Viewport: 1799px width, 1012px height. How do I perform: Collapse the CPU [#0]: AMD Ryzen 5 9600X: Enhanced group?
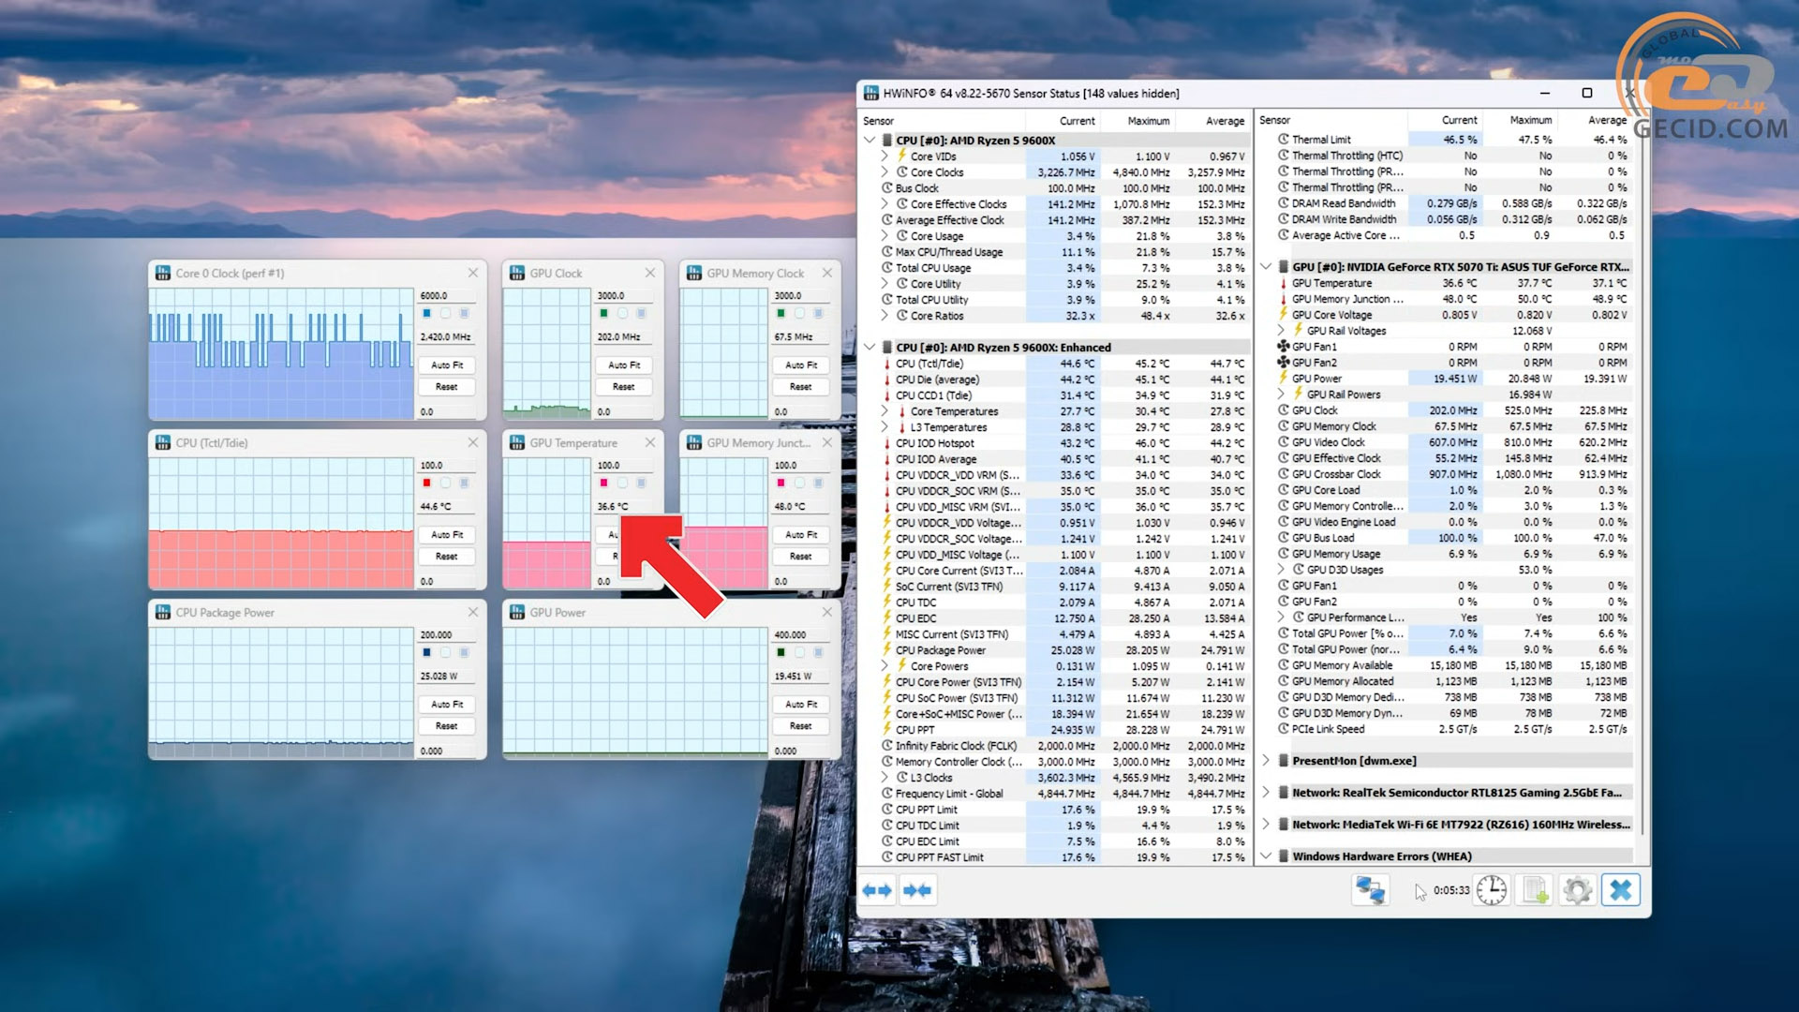pyautogui.click(x=870, y=348)
